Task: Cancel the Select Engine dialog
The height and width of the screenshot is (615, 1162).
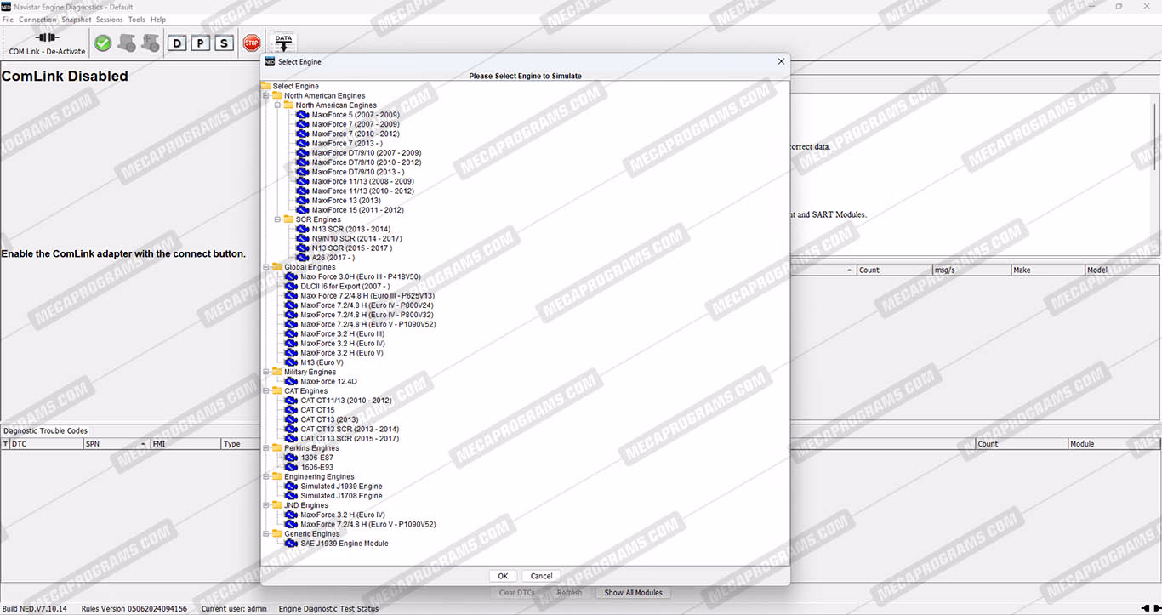Action: pos(542,576)
